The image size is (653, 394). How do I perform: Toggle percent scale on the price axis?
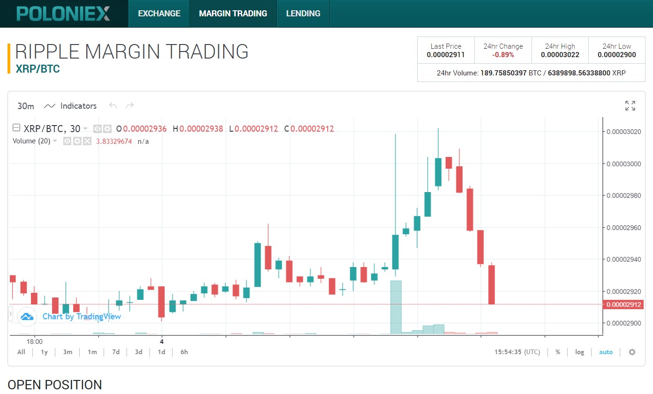point(558,352)
